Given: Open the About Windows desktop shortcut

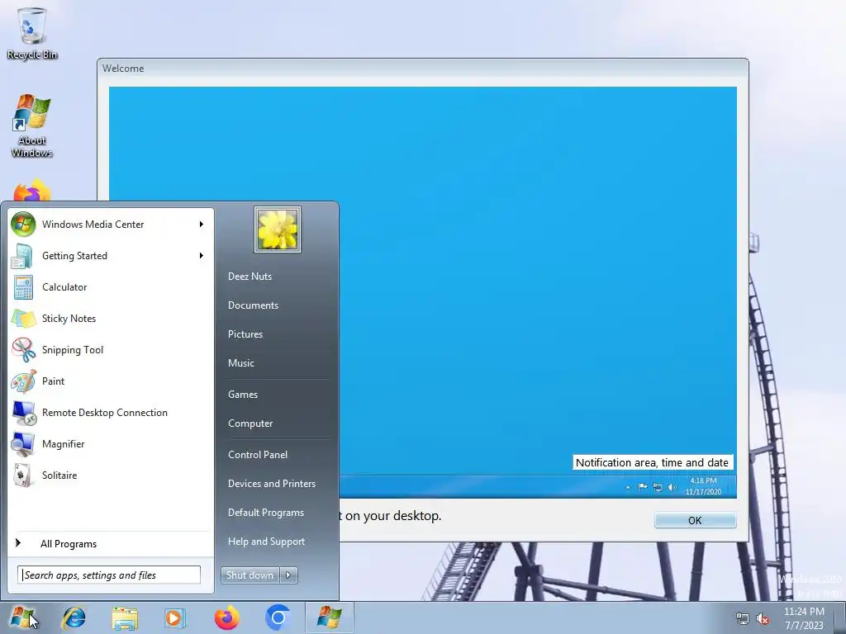Looking at the screenshot, I should [x=32, y=125].
